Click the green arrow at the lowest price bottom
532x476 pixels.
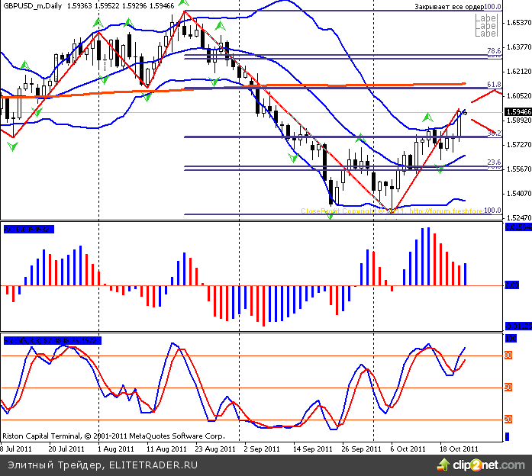coord(330,216)
